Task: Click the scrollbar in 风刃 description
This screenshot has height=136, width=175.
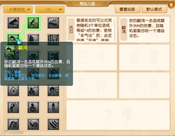Action: click(115, 30)
